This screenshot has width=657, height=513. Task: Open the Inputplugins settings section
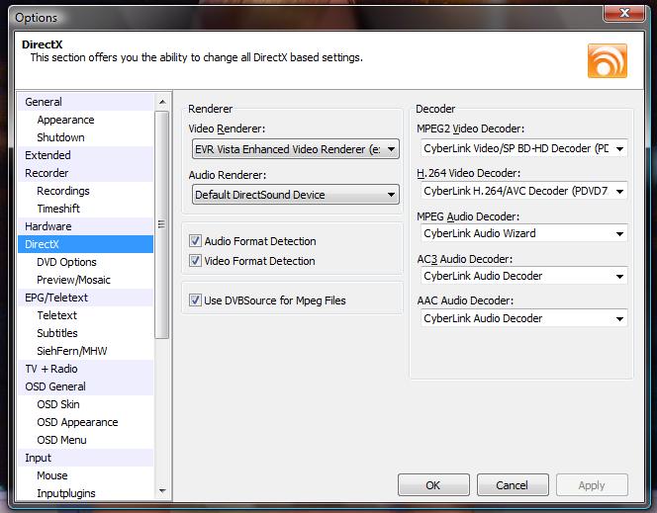[x=85, y=493]
